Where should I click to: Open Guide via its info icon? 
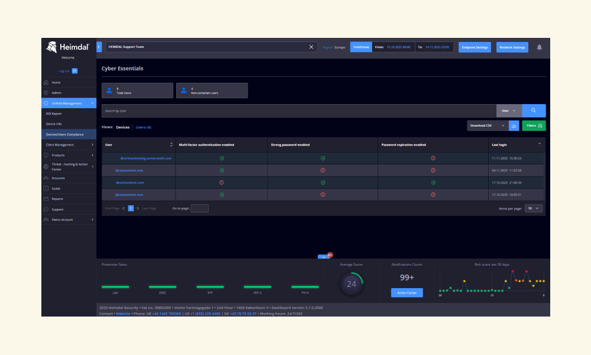tap(46, 188)
